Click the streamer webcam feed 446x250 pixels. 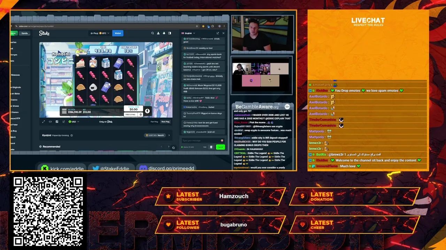click(x=262, y=34)
